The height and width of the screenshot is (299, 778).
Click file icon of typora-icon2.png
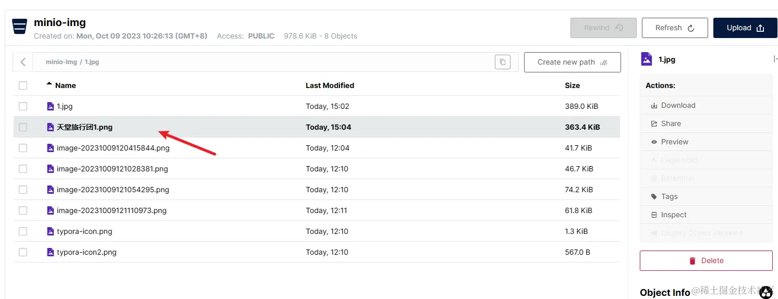coord(51,252)
